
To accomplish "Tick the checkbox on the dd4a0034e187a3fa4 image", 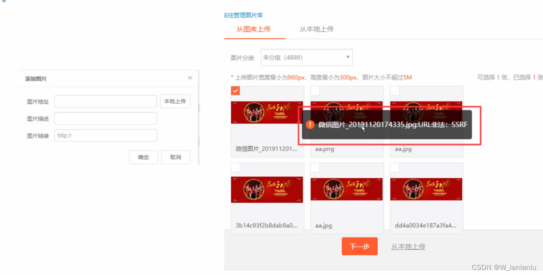I will [395, 167].
